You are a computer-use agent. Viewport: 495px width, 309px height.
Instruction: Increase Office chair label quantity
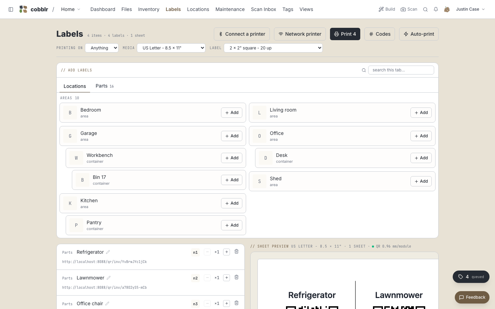[x=227, y=304]
